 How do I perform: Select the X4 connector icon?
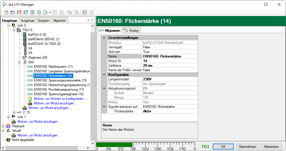pyautogui.click(x=25, y=48)
